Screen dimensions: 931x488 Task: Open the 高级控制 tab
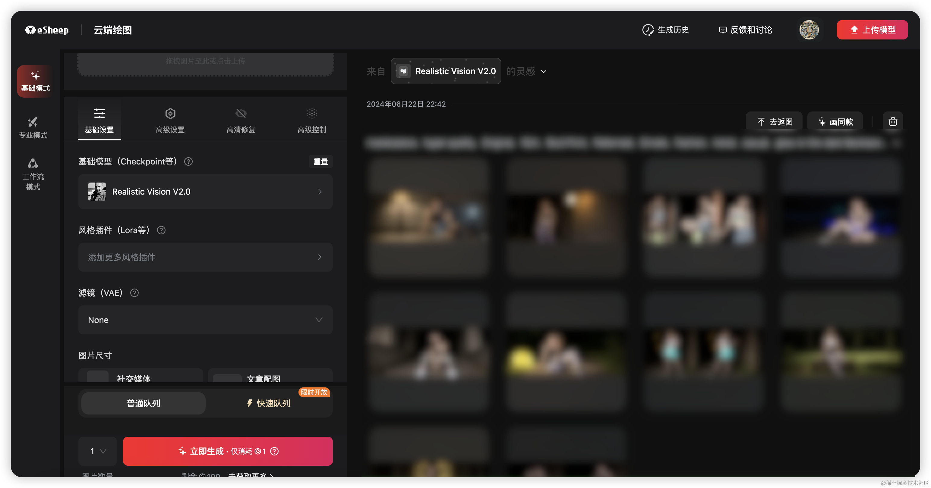312,121
